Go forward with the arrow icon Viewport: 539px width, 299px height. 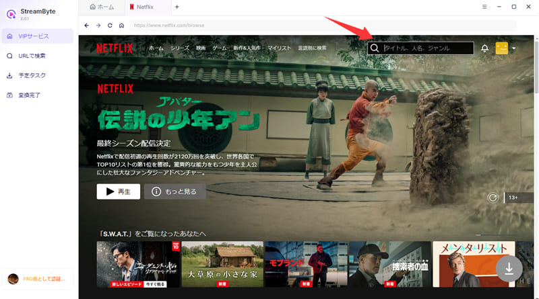coord(98,26)
